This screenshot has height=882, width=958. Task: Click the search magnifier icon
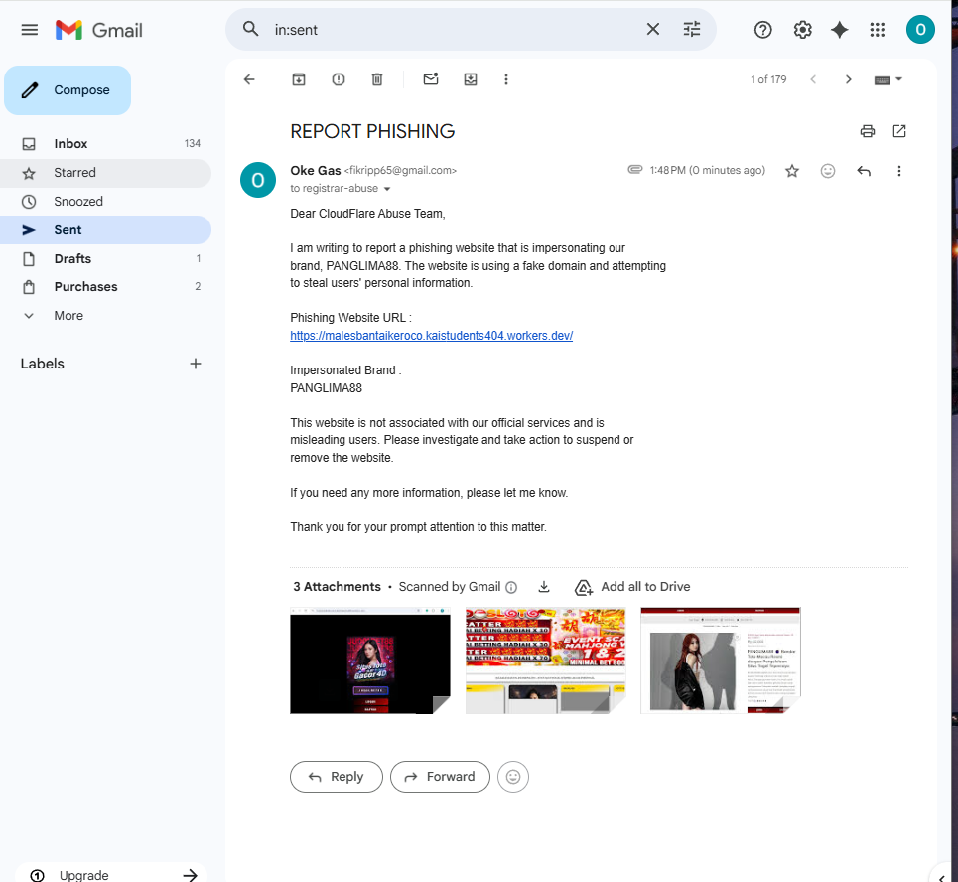point(250,29)
